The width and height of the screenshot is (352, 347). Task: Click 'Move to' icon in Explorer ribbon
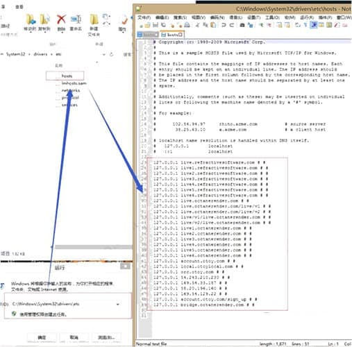point(31,19)
